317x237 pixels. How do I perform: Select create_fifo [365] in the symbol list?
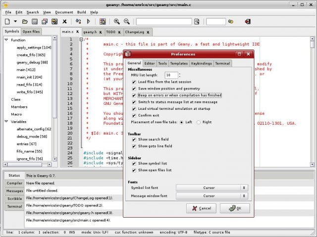(x=31, y=55)
